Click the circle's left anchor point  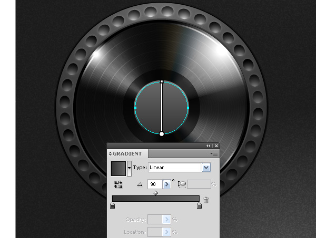point(135,108)
